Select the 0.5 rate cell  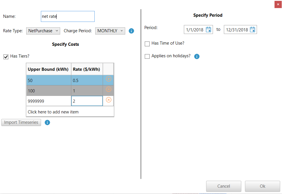point(87,81)
